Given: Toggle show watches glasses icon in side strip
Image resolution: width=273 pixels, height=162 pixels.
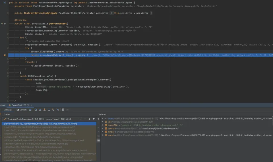Looking at the screenshot, I should point(98,140).
